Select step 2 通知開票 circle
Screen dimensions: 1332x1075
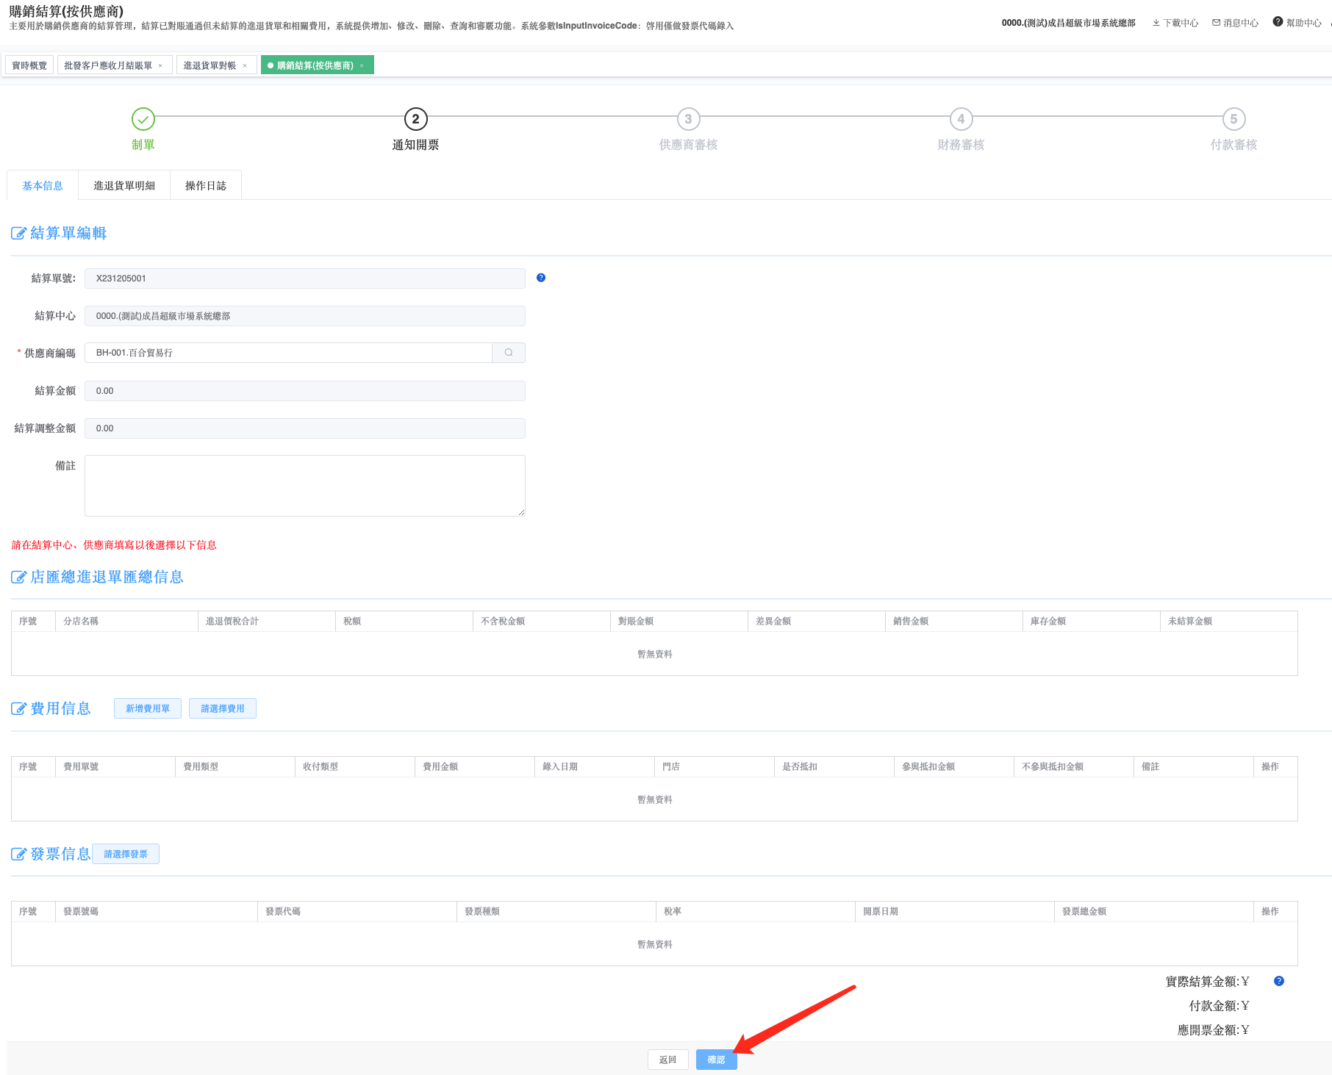415,119
